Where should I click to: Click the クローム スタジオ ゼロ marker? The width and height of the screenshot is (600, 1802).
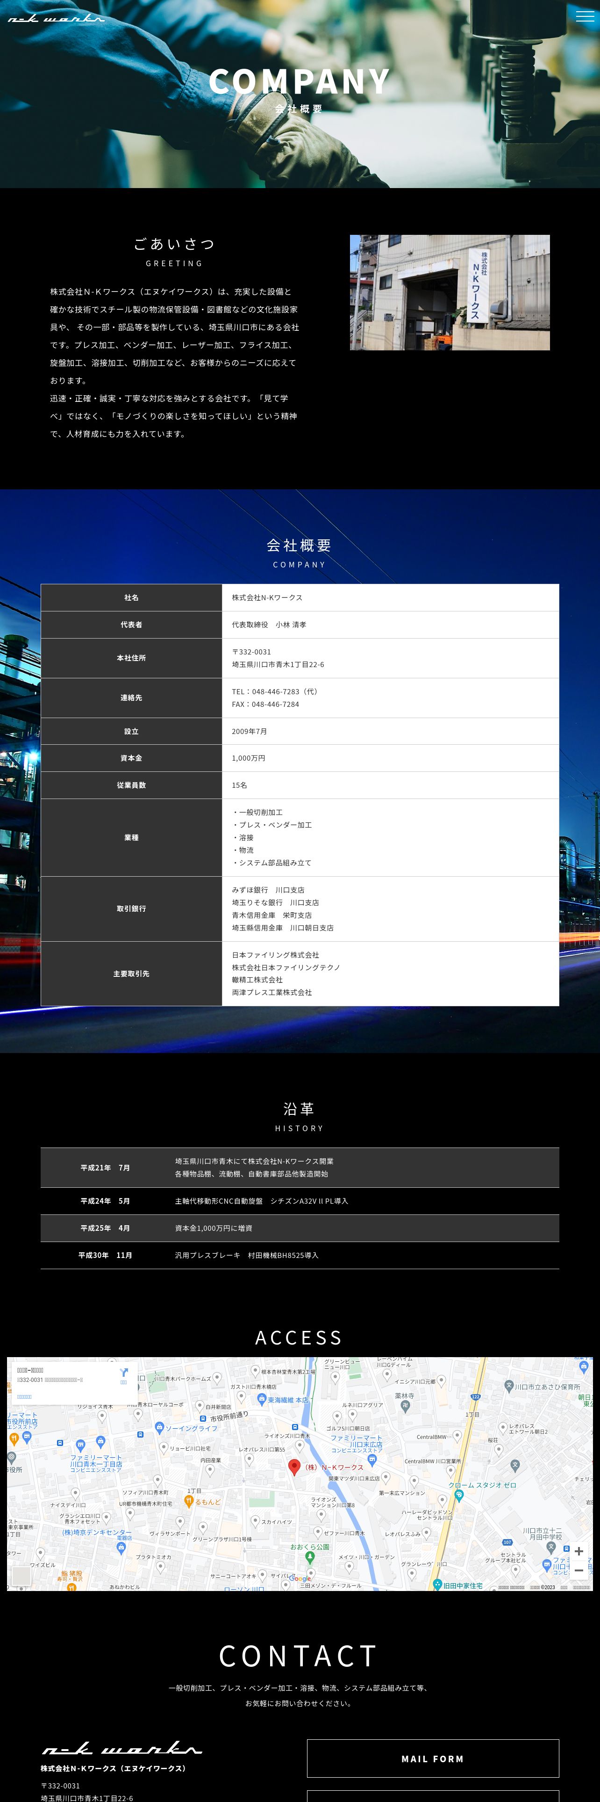coord(458,1495)
